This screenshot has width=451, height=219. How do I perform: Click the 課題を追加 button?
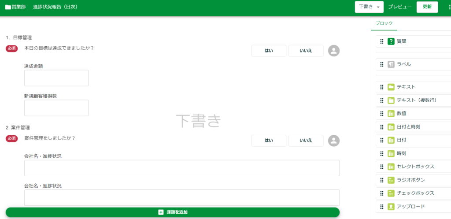click(173, 212)
